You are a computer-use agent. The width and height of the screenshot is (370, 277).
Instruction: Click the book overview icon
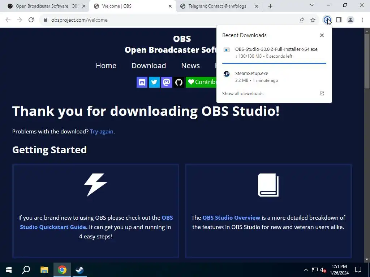268,185
